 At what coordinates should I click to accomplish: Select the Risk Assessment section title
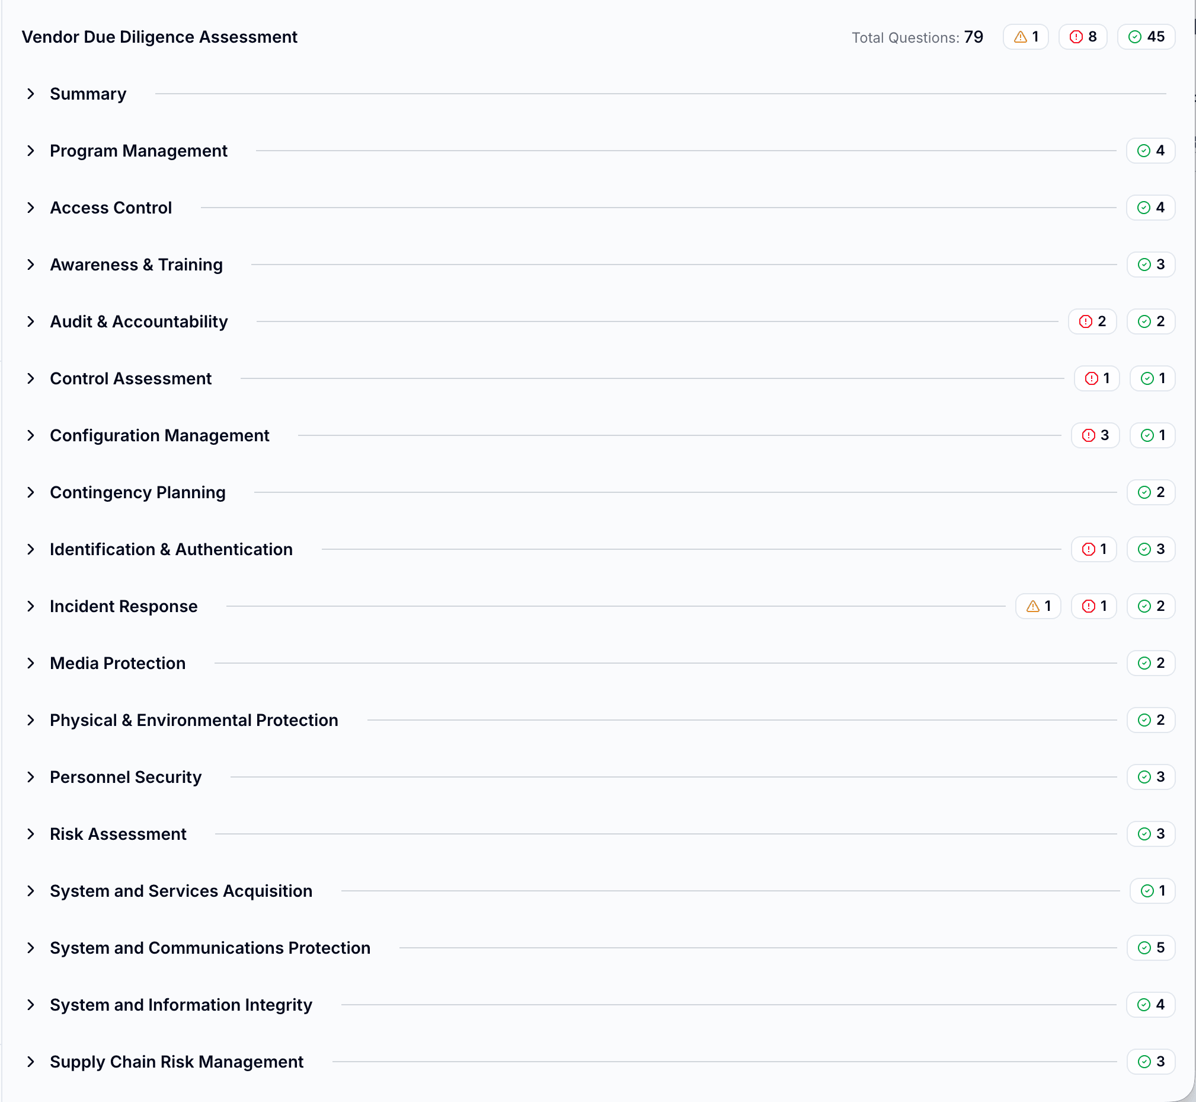[x=118, y=834]
